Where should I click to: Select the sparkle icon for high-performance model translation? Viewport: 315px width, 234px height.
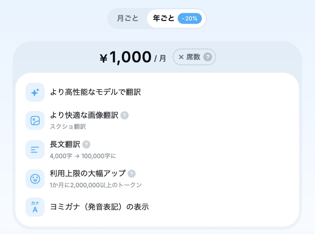tap(35, 92)
